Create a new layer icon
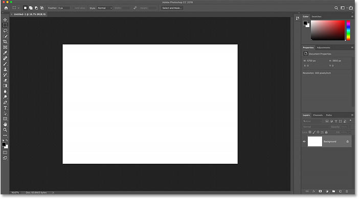This screenshot has width=359, height=199. (x=340, y=191)
